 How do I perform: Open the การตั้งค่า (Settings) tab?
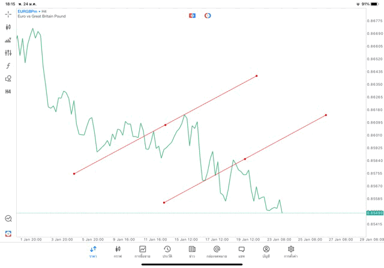[291, 251]
